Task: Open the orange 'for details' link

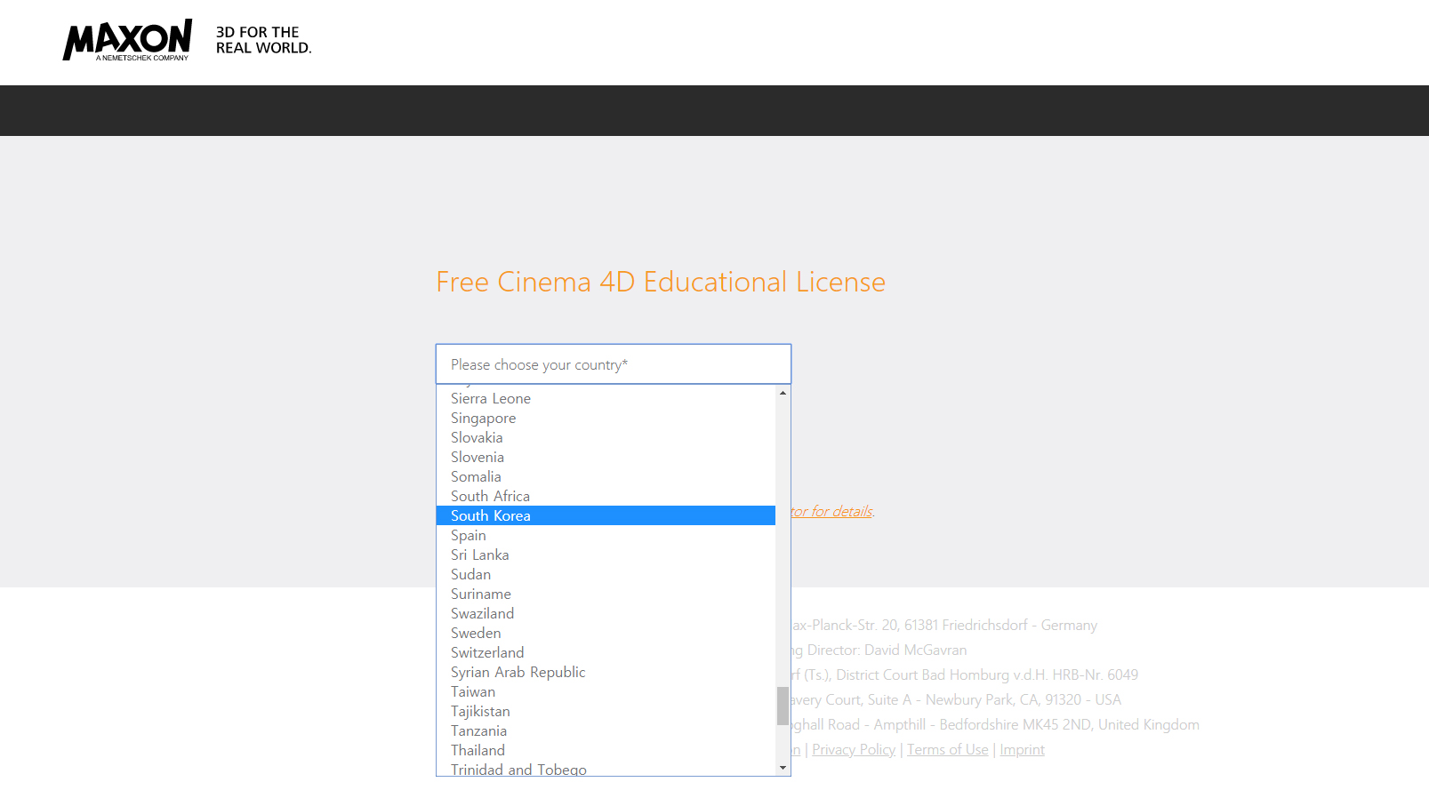Action: (x=832, y=511)
